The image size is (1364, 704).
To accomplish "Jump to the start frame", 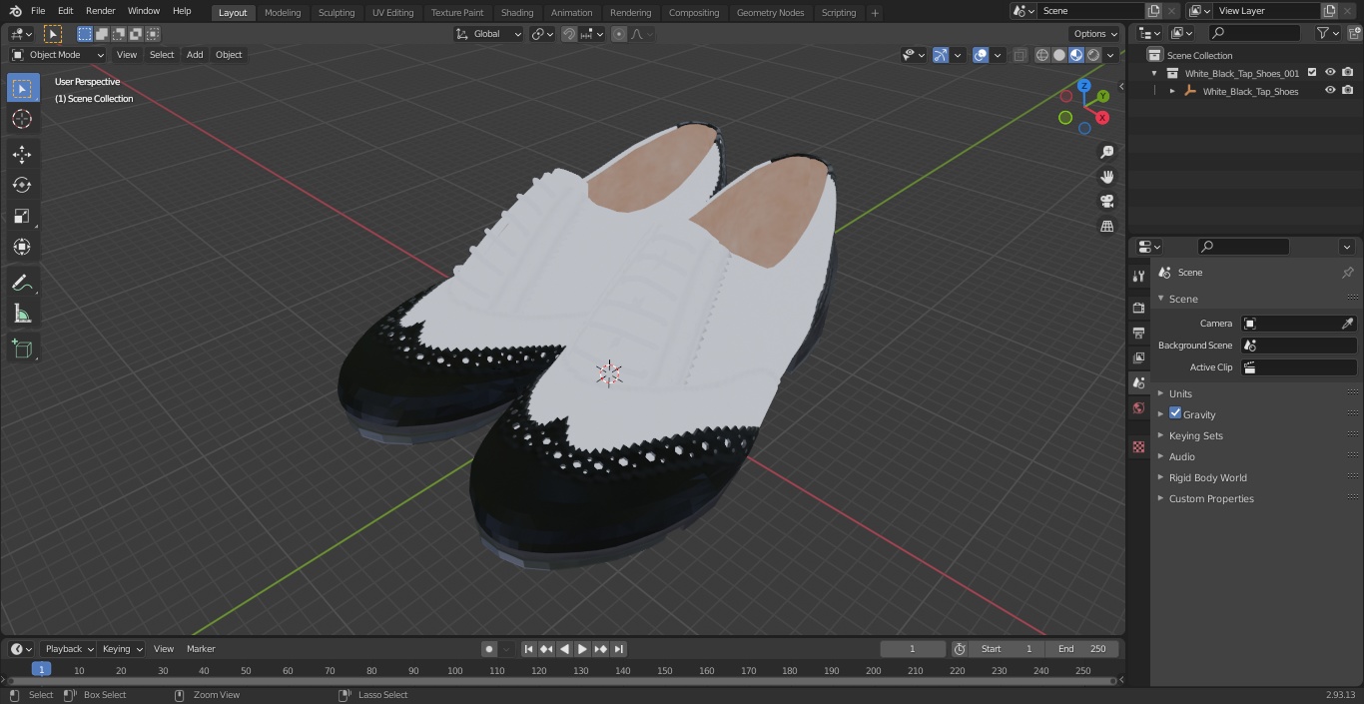I will coord(529,649).
